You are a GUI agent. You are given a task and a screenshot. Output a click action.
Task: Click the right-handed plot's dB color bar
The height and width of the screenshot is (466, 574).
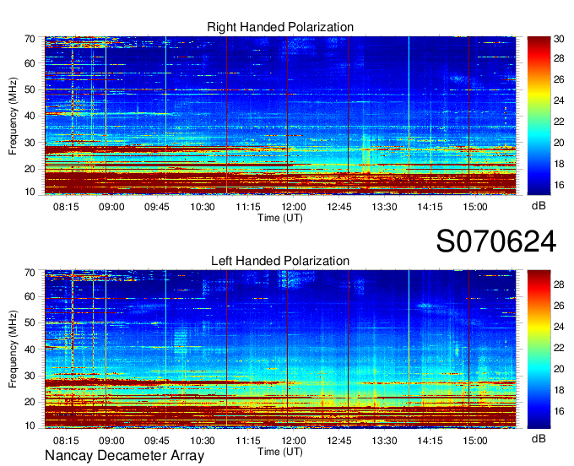pyautogui.click(x=539, y=116)
